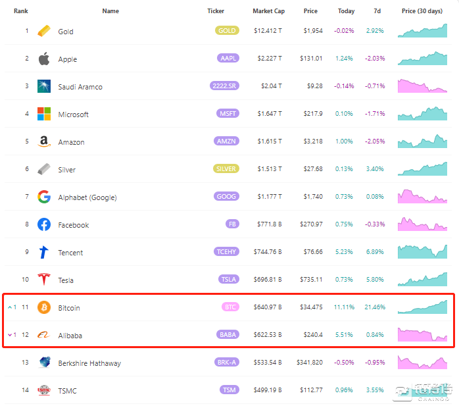Image resolution: width=459 pixels, height=408 pixels.
Task: Click the TCEHY ticker badge
Action: click(227, 251)
